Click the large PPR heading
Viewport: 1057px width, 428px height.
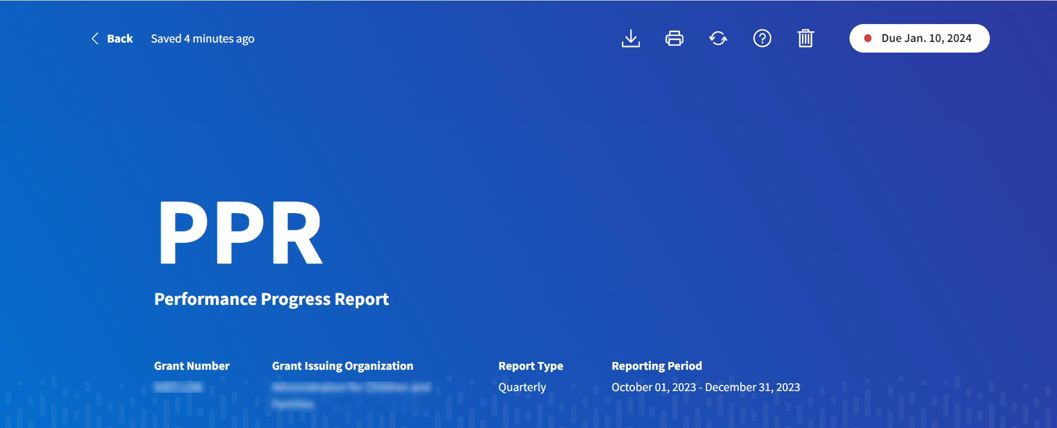tap(240, 232)
